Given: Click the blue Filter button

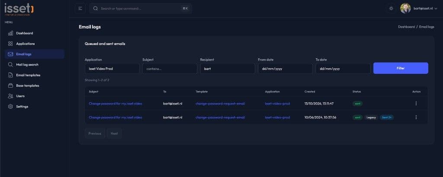Looking at the screenshot, I should pyautogui.click(x=401, y=68).
